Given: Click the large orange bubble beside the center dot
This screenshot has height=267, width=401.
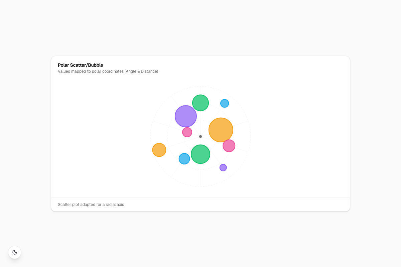Looking at the screenshot, I should (221, 130).
